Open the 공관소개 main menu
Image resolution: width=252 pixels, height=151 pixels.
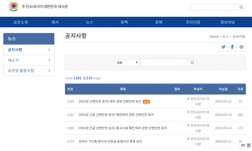pos(20,22)
